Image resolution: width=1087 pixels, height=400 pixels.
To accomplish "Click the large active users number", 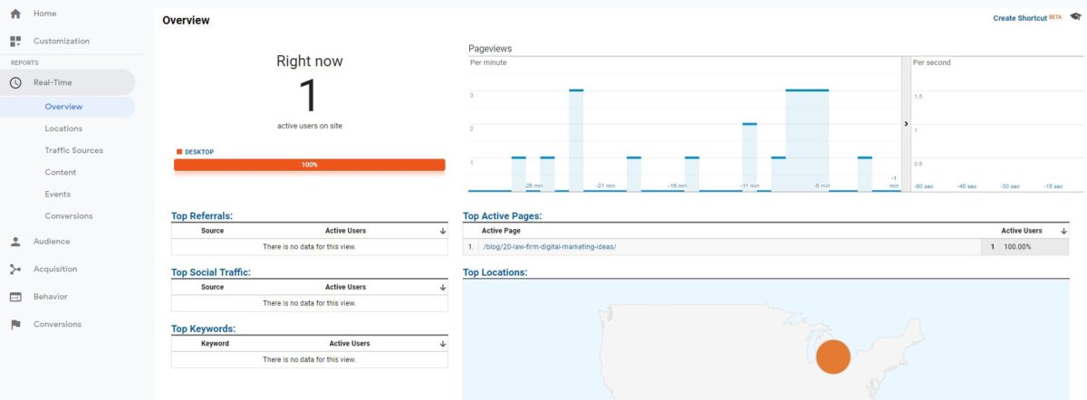I will coord(309,96).
